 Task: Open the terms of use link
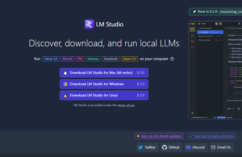pyautogui.click(x=126, y=105)
